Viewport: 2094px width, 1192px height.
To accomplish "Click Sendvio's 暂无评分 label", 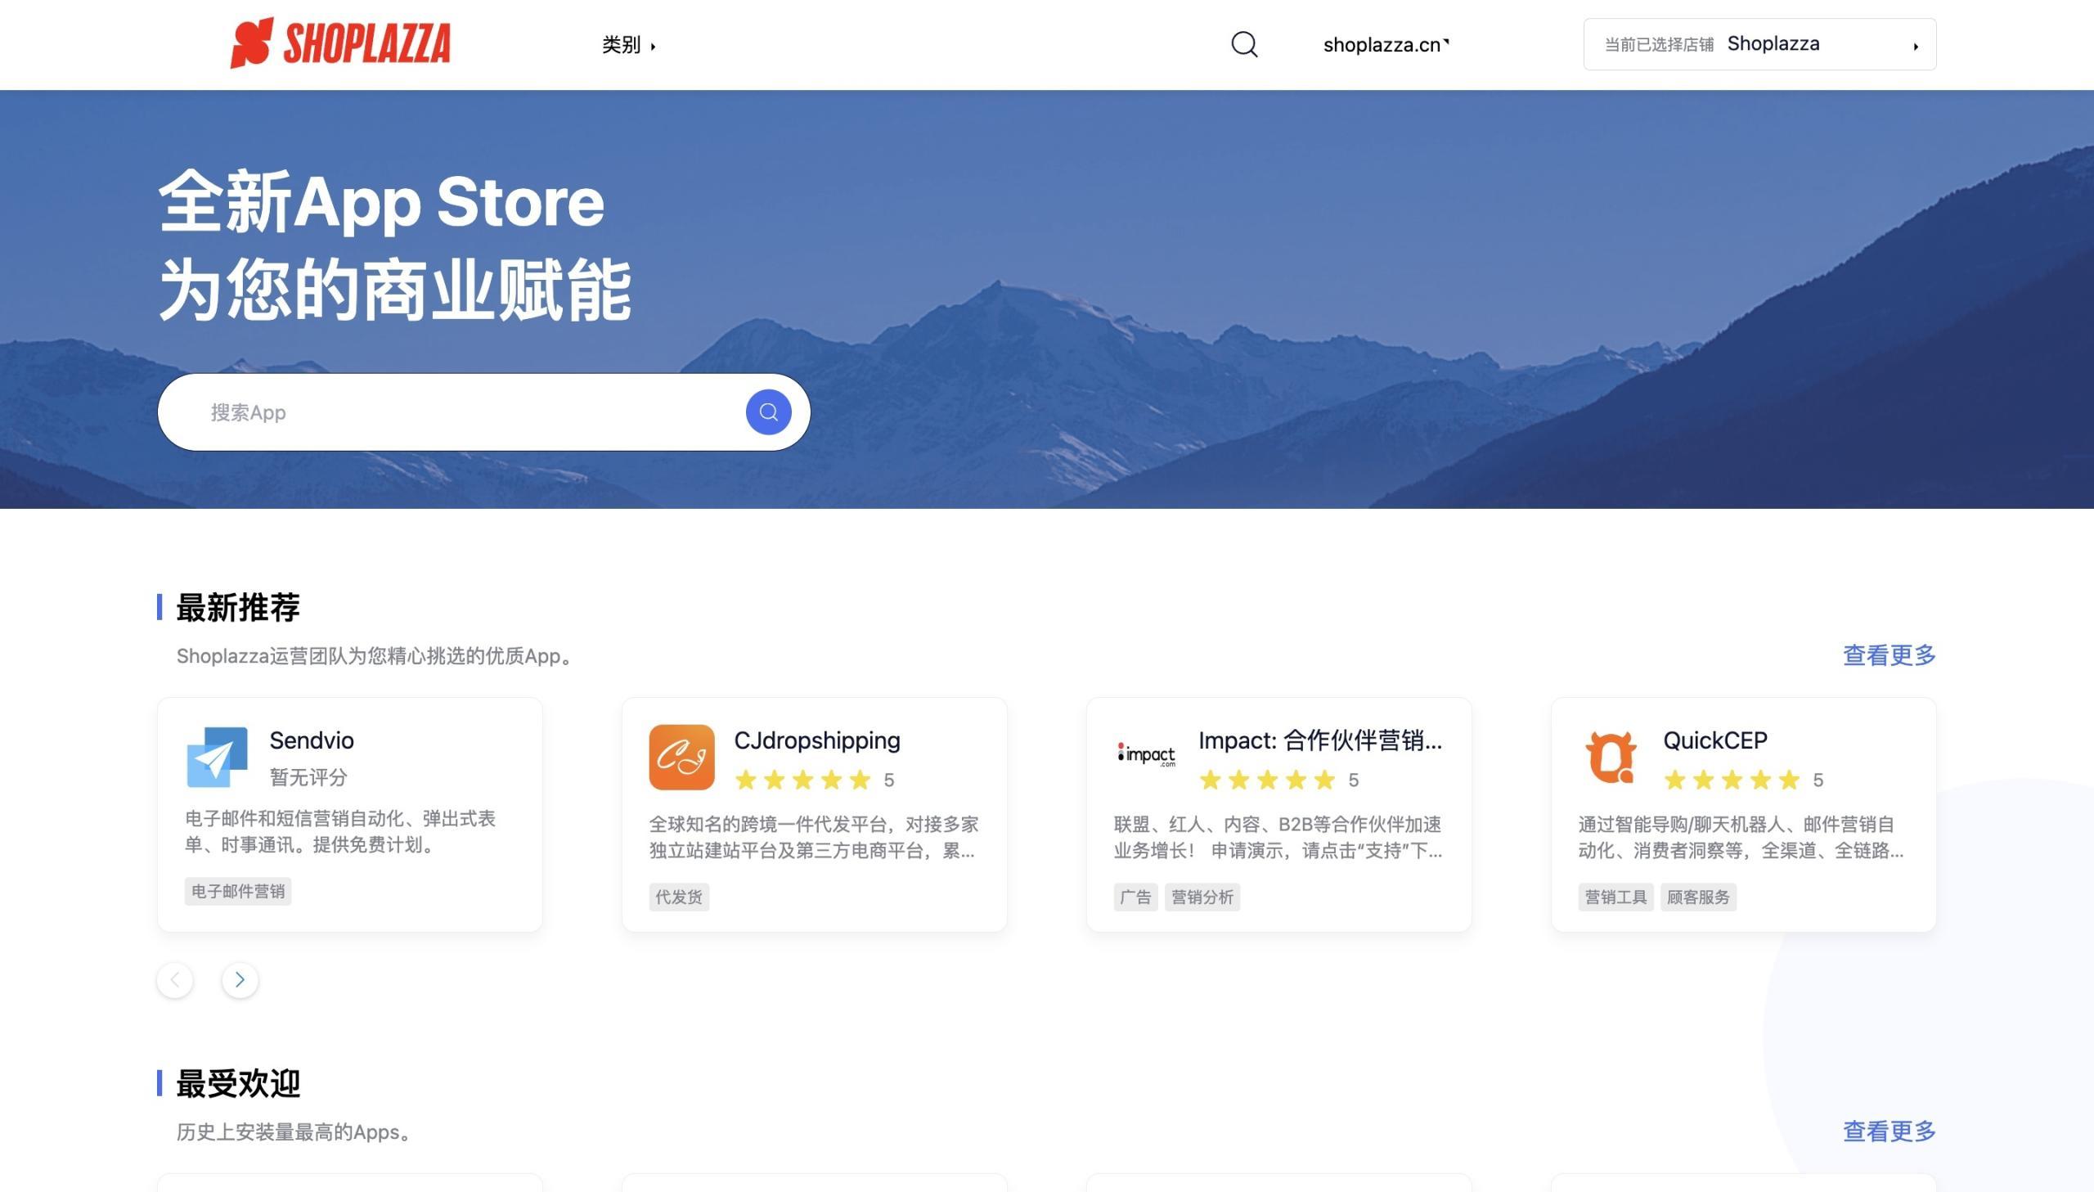I will point(308,777).
